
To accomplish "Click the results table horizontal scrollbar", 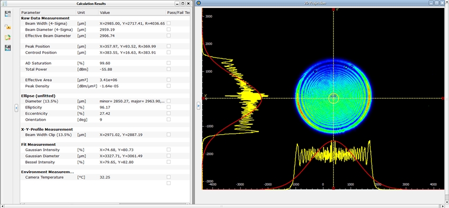I will 105,204.
